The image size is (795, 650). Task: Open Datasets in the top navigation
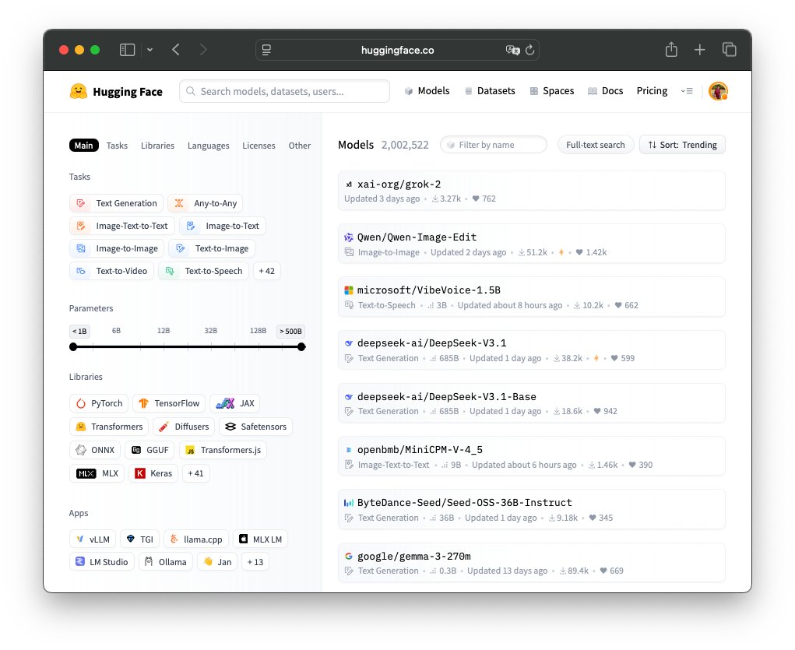(490, 91)
